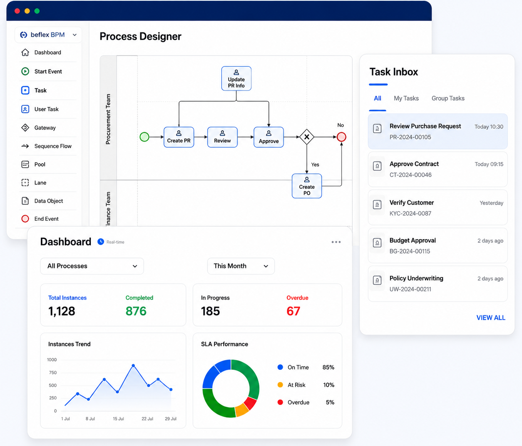Select the Create PO task node

(307, 186)
